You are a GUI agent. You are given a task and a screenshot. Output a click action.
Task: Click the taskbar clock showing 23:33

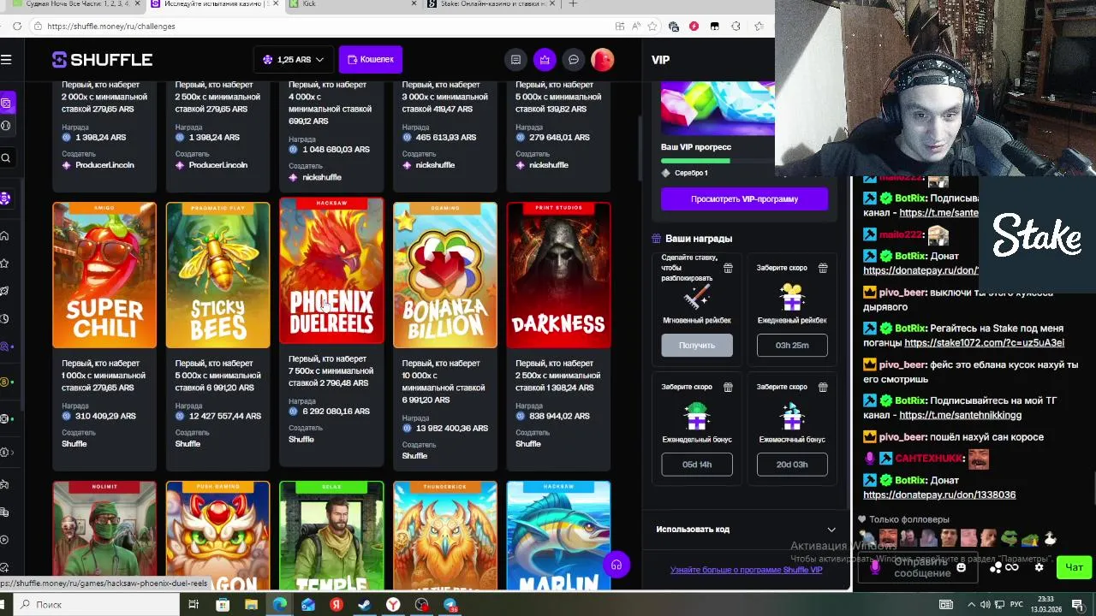click(x=1045, y=604)
